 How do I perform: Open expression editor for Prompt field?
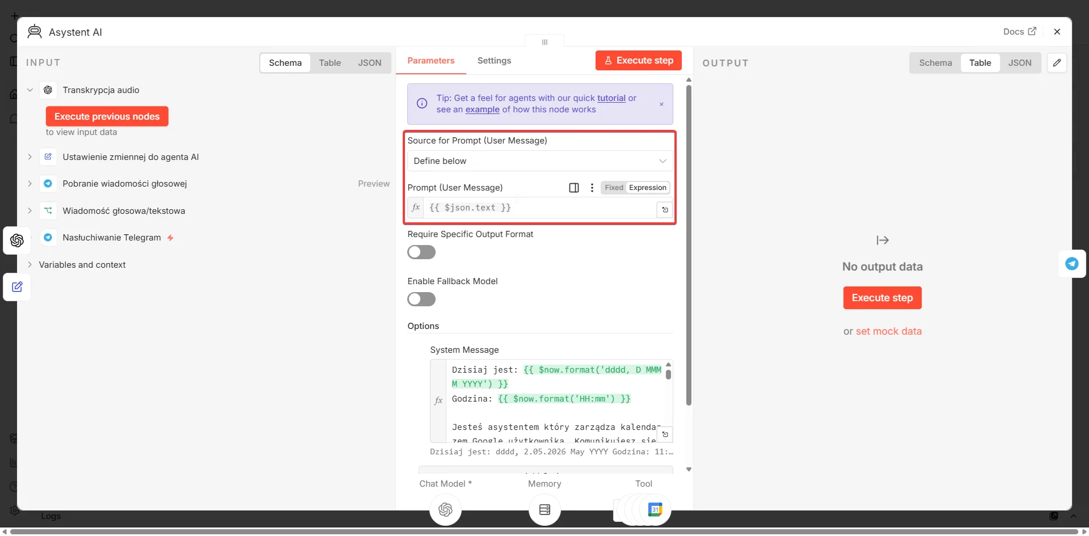(665, 210)
